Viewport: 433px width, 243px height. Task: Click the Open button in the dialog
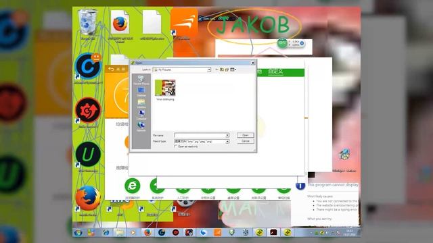pos(245,135)
